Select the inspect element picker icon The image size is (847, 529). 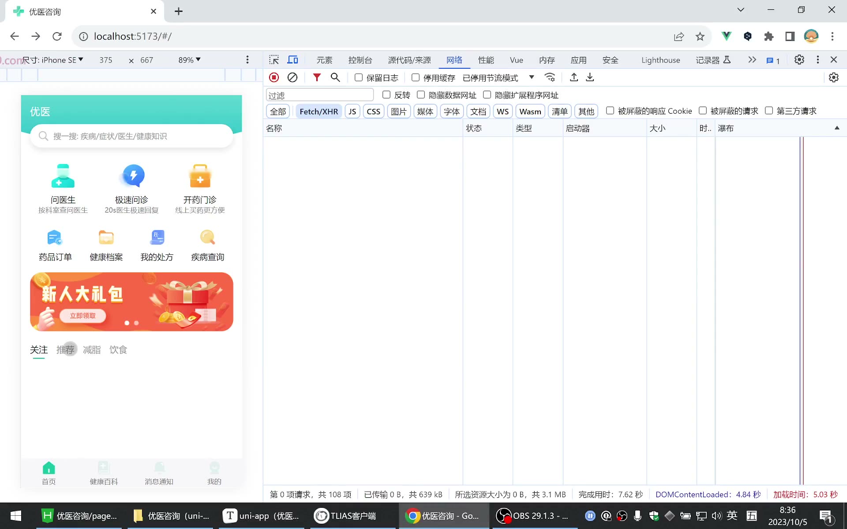[x=274, y=60]
